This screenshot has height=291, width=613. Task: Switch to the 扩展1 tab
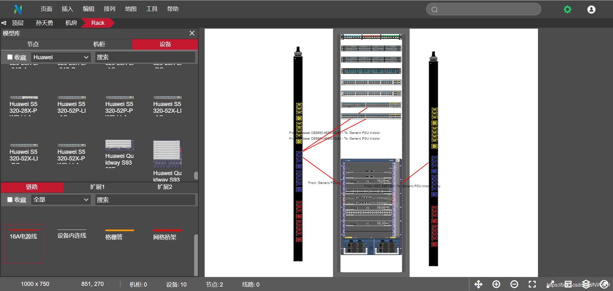[x=97, y=187]
